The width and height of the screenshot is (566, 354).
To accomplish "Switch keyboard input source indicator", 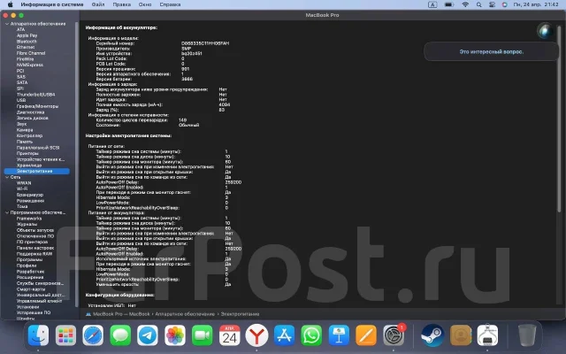I will click(432, 4).
